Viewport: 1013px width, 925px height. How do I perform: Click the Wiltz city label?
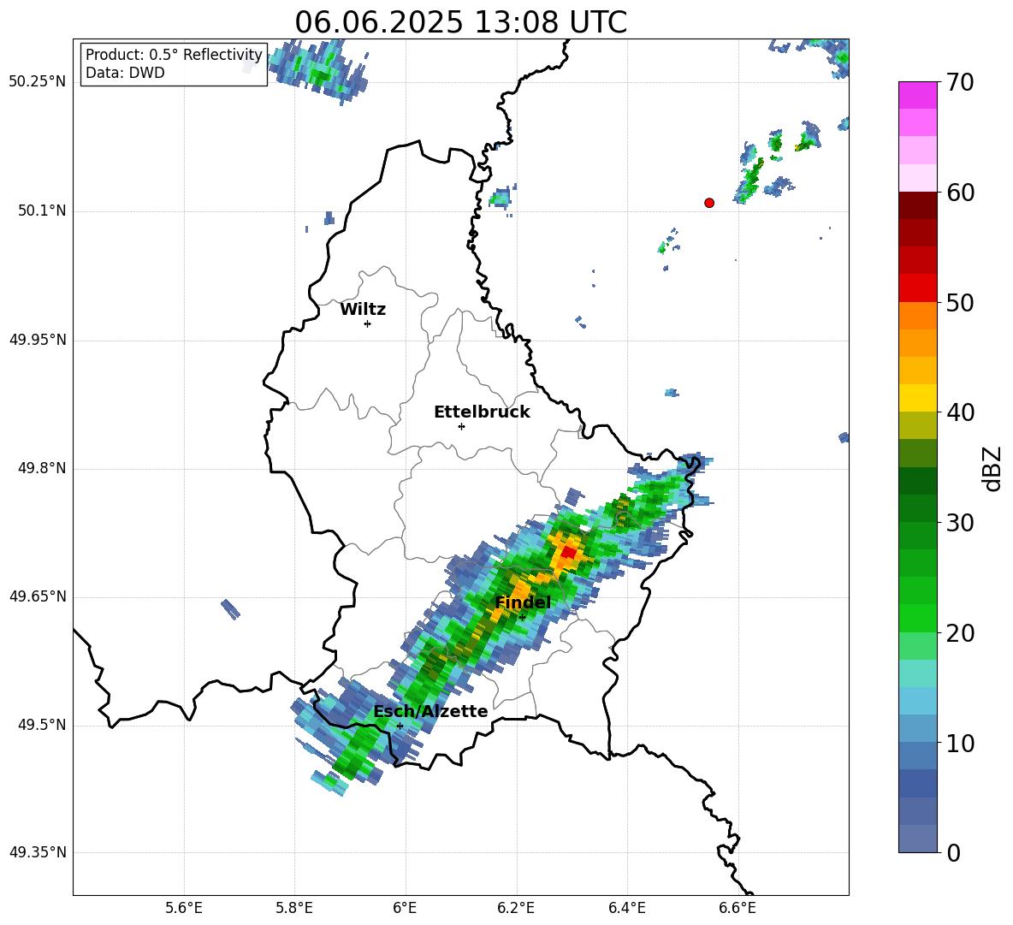[x=363, y=310]
